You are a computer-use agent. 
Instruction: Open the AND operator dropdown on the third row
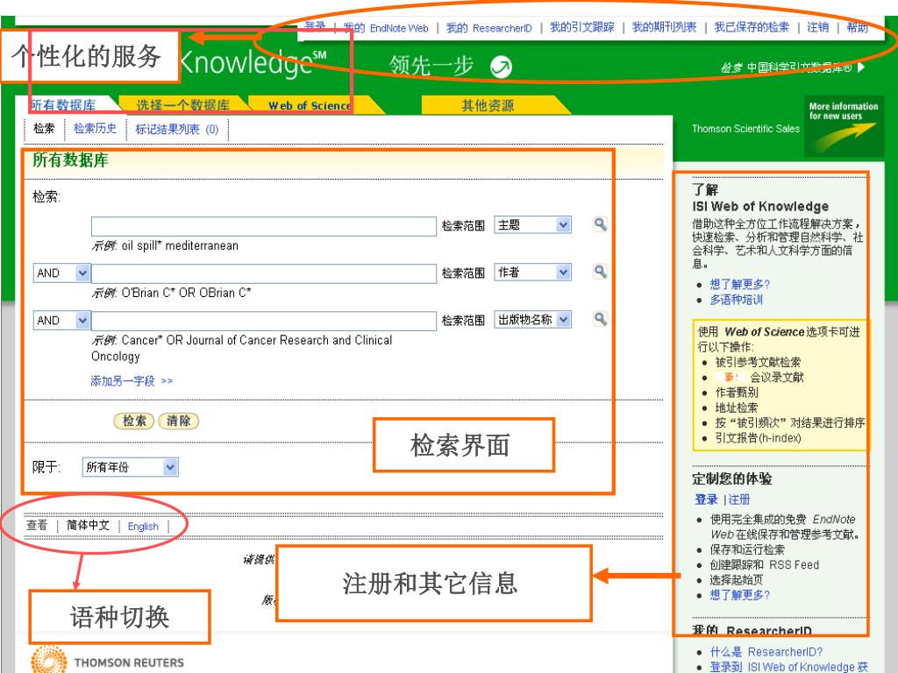61,321
